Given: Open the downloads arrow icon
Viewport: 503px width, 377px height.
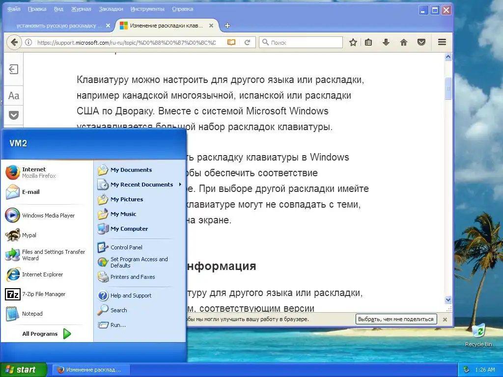Looking at the screenshot, I should pyautogui.click(x=386, y=42).
